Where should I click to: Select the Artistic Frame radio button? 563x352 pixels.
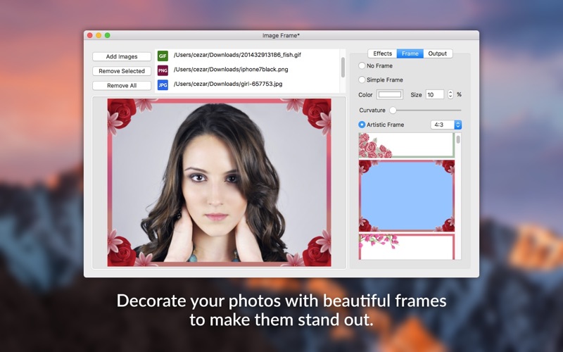click(x=362, y=125)
